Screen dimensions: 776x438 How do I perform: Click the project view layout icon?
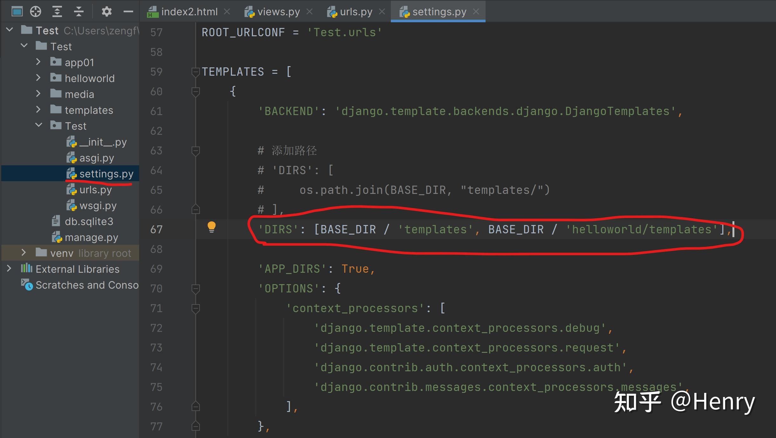17,12
